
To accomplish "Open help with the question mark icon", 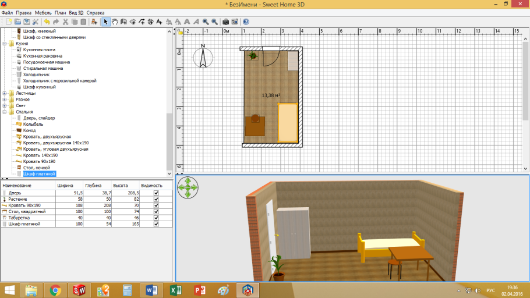I will pyautogui.click(x=246, y=22).
